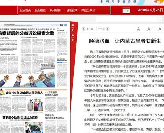
Task: Open the 4.6万元善款 助残疾人圆梦 article
Action: [51, 94]
